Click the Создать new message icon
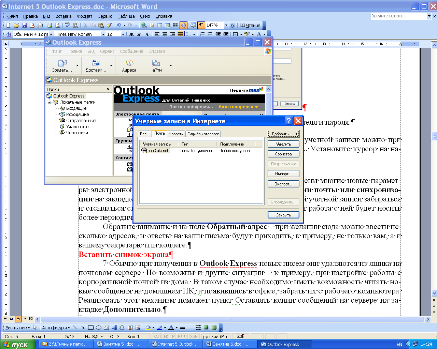Image resolution: width=437 pixels, height=349 pixels. click(x=62, y=65)
